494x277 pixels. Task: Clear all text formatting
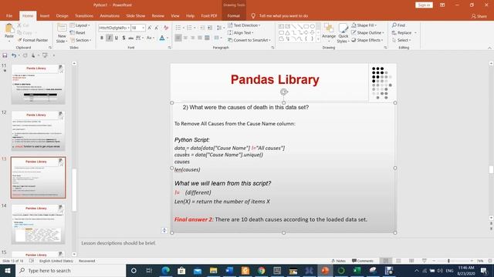(166, 28)
